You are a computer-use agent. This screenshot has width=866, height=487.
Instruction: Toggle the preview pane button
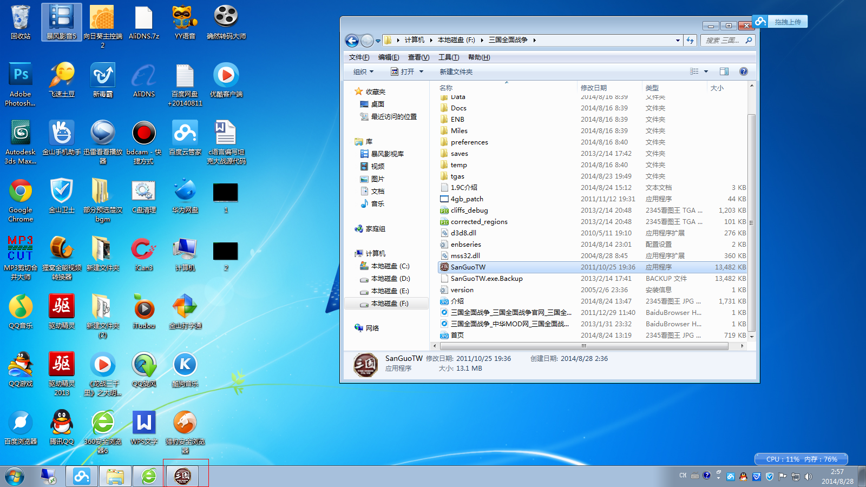(x=724, y=71)
